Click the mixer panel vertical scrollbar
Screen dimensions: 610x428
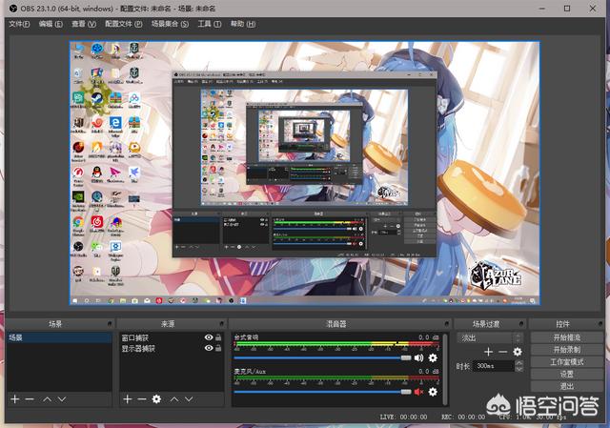pyautogui.click(x=445, y=369)
